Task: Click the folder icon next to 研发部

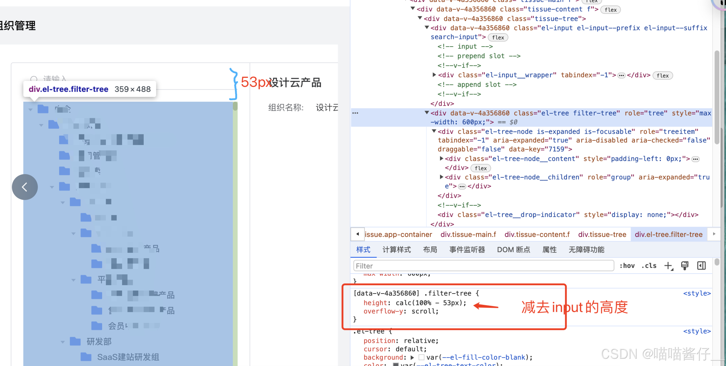Action: coord(75,341)
